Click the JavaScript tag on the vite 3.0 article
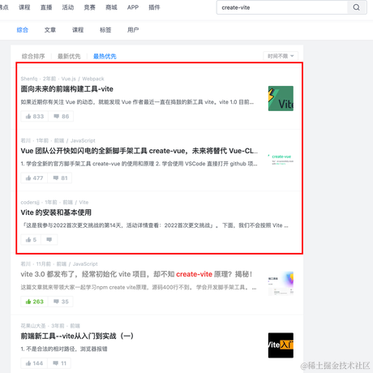 click(x=85, y=264)
